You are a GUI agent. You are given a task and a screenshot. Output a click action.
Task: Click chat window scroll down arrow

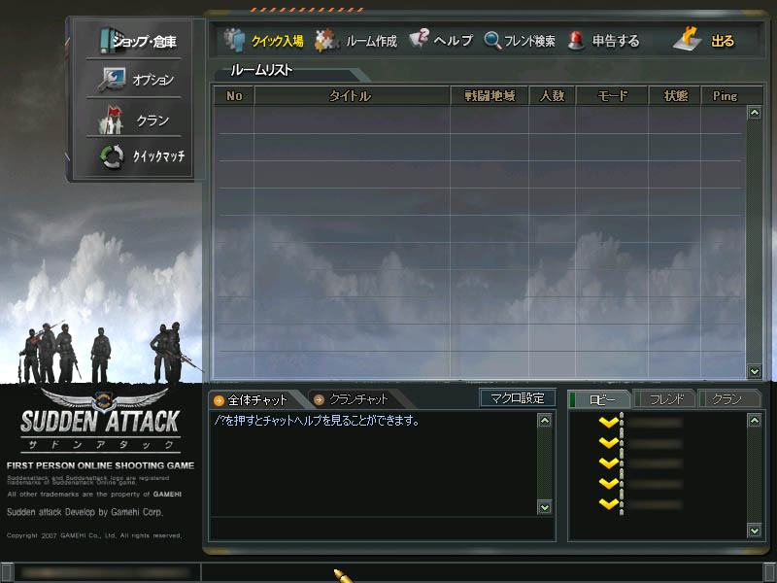pyautogui.click(x=545, y=507)
